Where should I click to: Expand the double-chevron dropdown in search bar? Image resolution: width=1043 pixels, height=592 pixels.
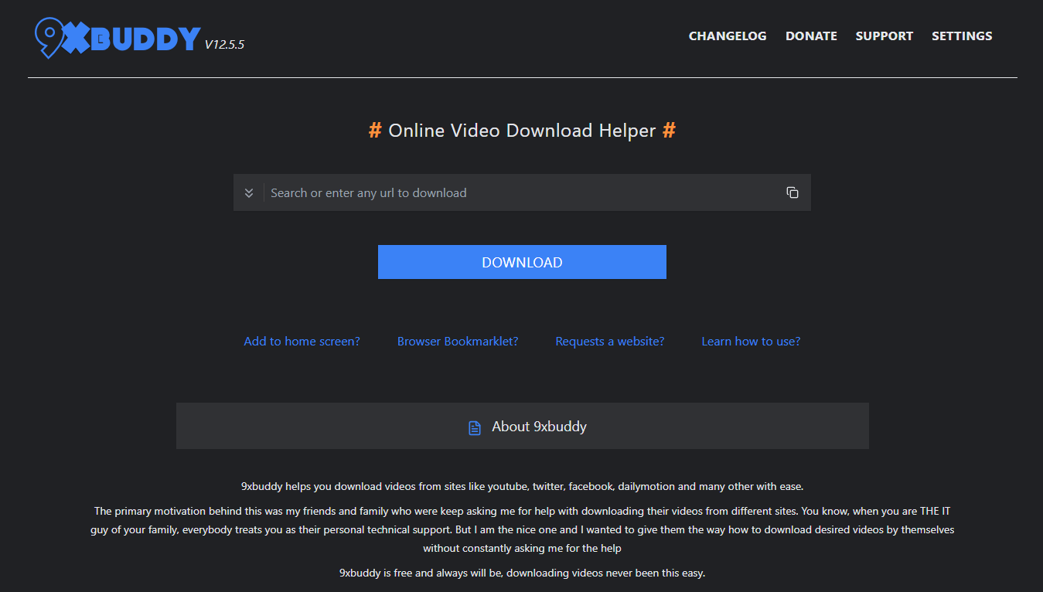pyautogui.click(x=249, y=192)
